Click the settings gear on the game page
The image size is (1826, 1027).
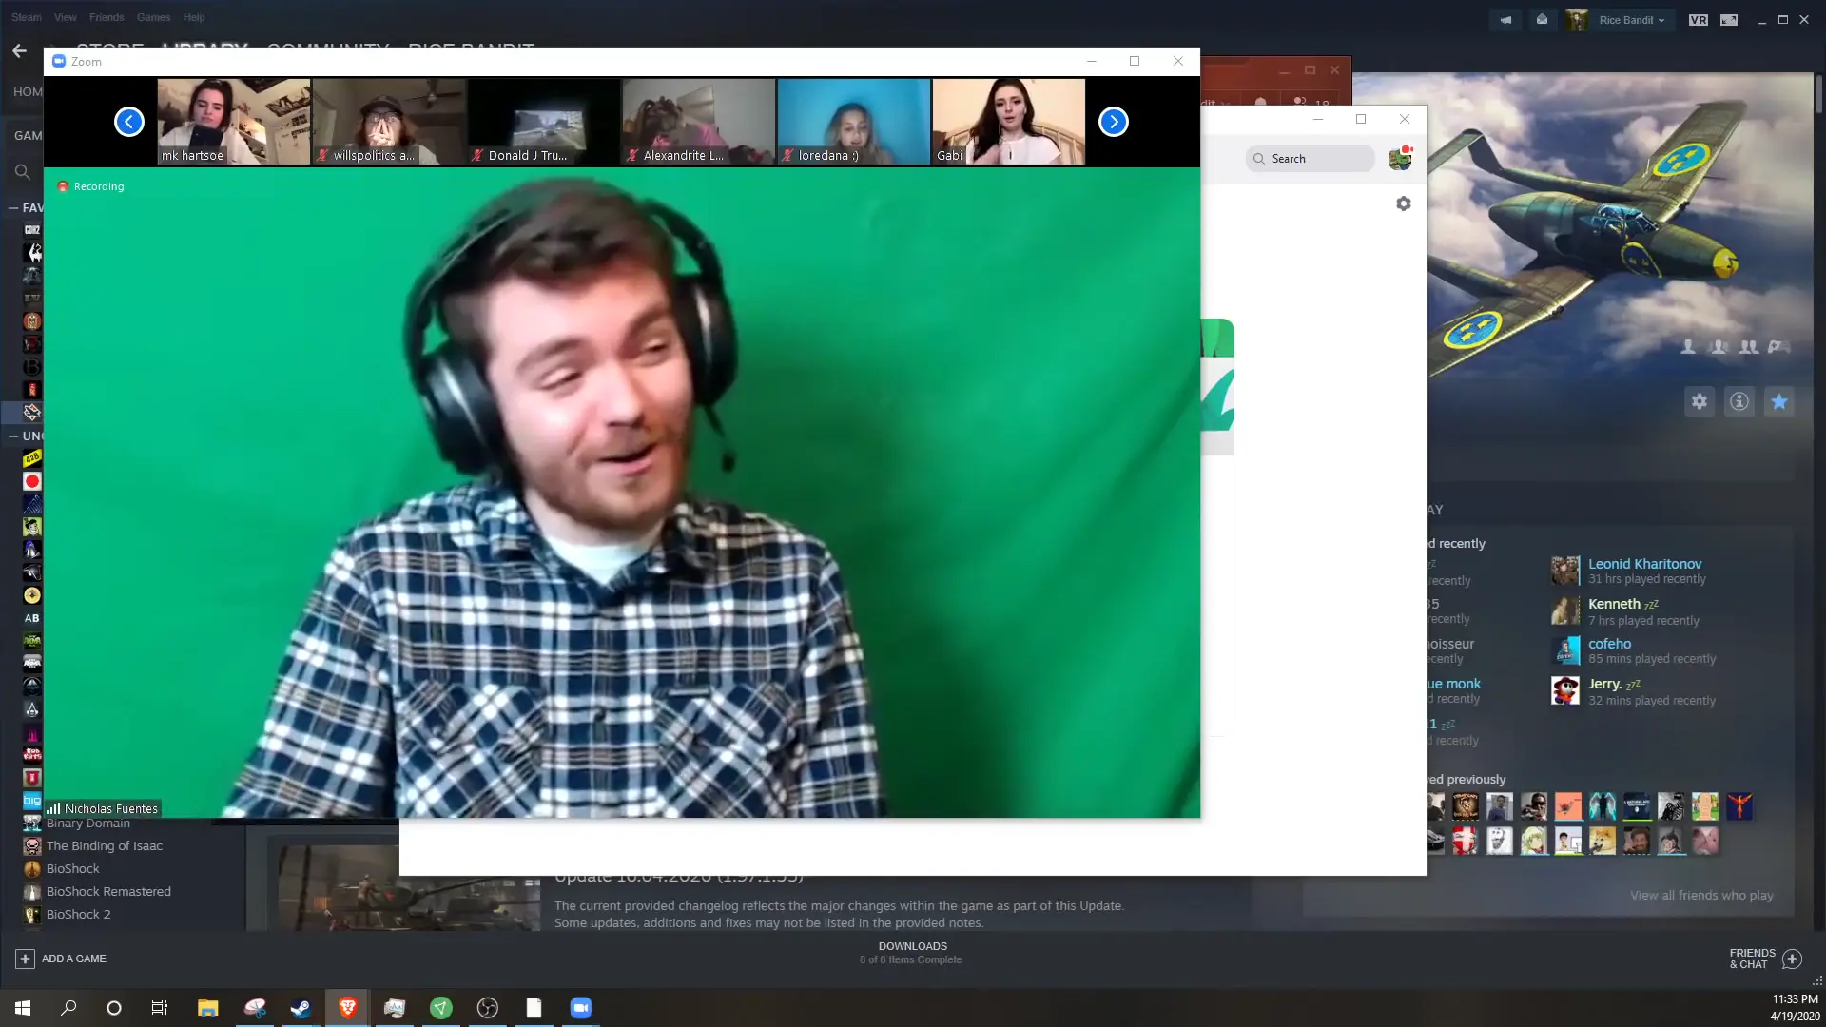(x=1700, y=401)
